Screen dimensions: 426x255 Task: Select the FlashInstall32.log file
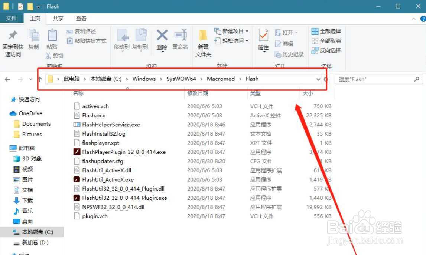(100, 133)
